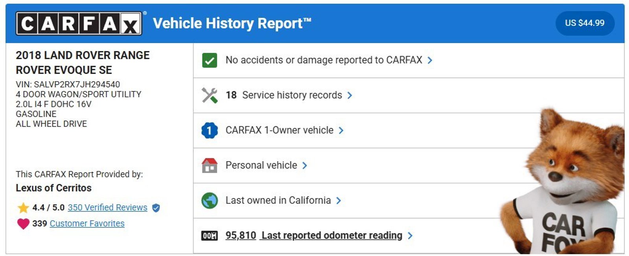
Task: Open the Customer Favorites link
Action: tap(87, 223)
